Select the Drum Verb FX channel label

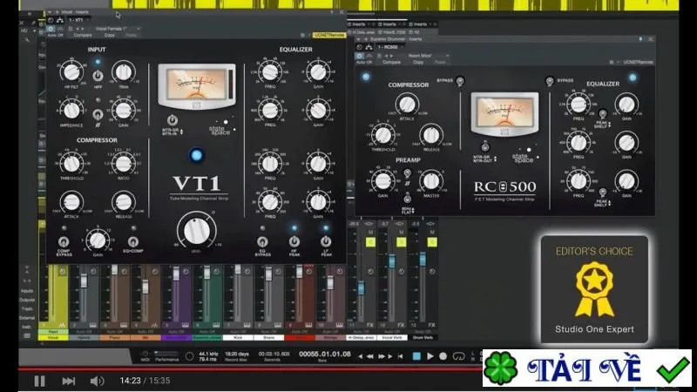(x=423, y=338)
